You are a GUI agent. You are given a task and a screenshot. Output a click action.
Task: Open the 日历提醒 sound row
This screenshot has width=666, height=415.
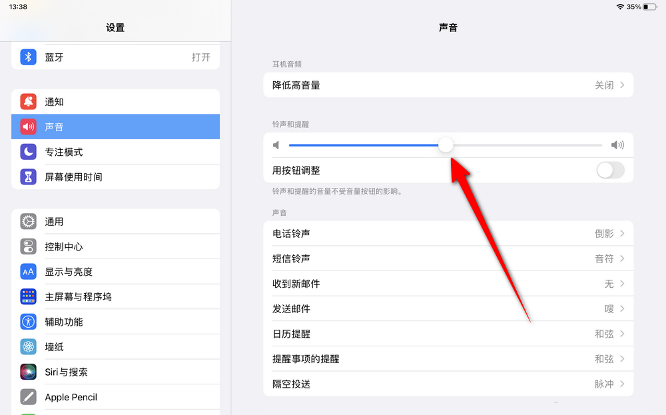point(448,334)
